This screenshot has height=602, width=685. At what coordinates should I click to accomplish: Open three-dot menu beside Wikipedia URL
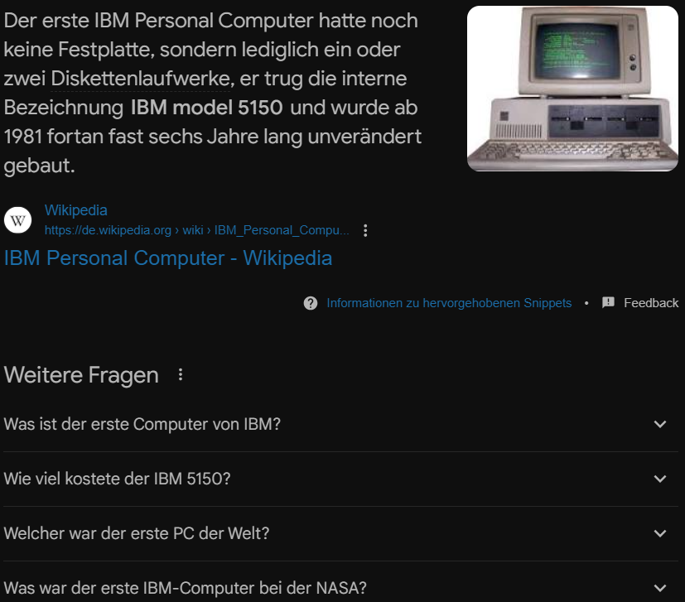click(x=365, y=230)
